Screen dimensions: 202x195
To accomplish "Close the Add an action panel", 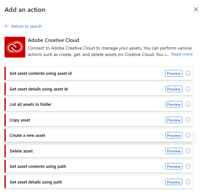I will (x=196, y=9).
